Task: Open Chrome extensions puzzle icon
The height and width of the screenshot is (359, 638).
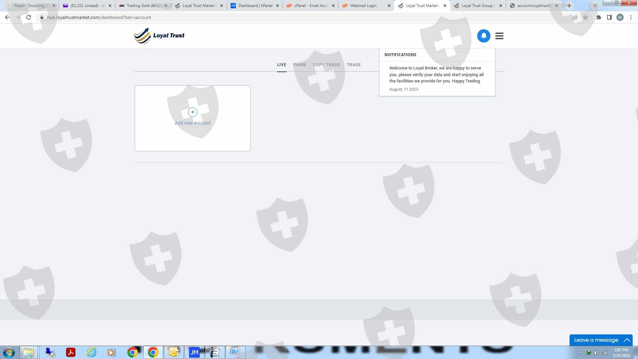Action: tap(598, 17)
